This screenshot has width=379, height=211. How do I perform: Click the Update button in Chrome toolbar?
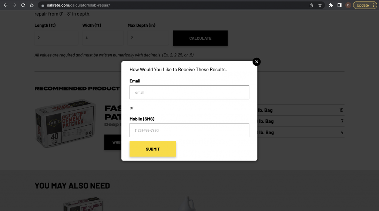click(x=363, y=5)
